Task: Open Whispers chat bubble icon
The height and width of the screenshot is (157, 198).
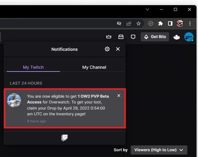Action: pyautogui.click(x=133, y=37)
